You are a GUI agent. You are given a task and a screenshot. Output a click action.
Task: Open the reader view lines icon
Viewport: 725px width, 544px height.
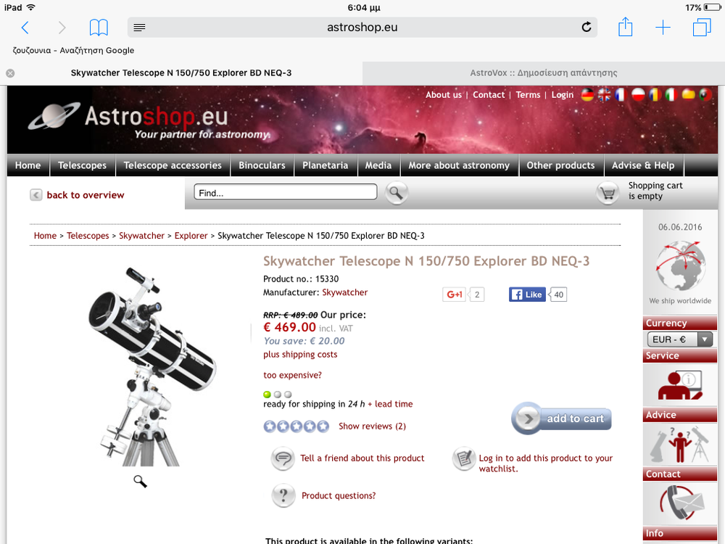tap(139, 28)
